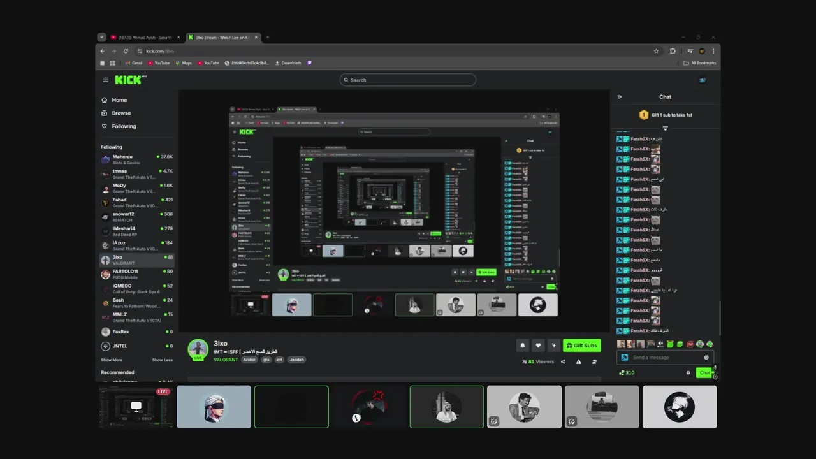
Task: Click the Jeddah tag under the title
Action: [x=297, y=360]
